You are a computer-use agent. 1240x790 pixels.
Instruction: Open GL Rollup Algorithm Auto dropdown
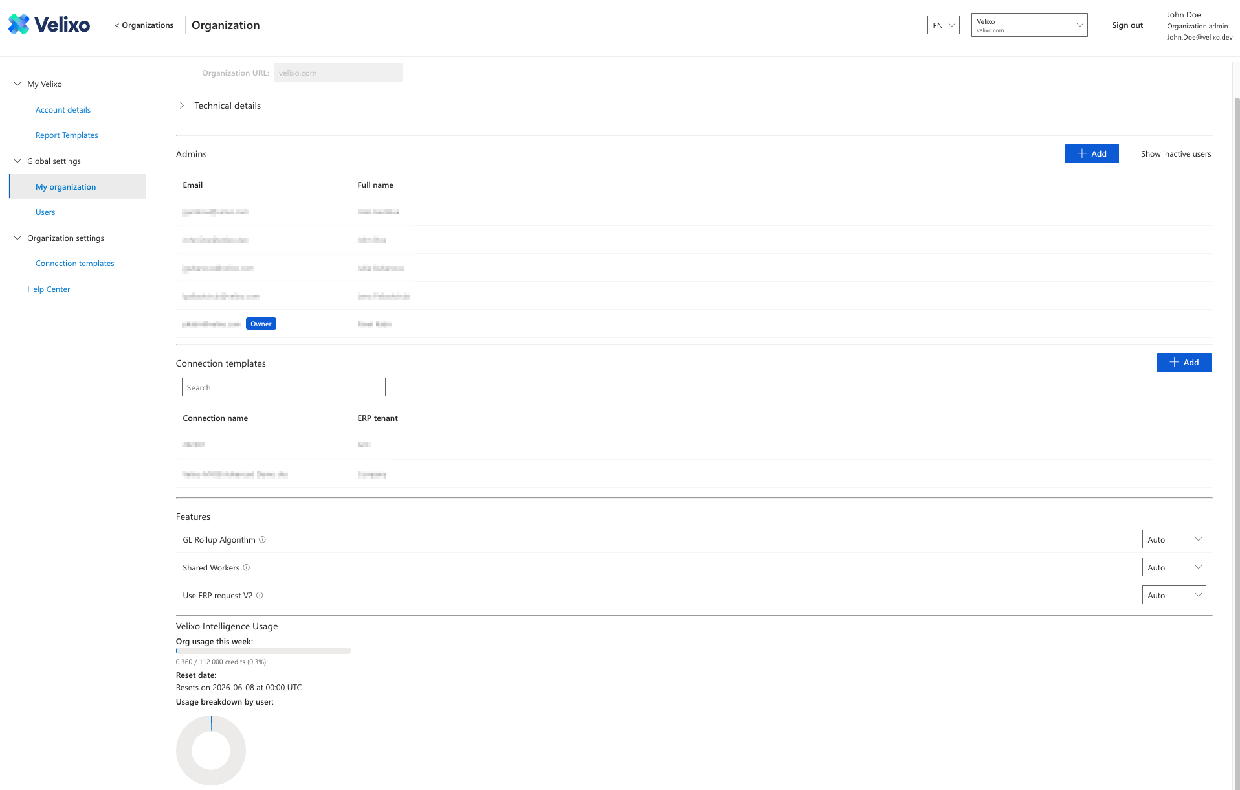(1173, 539)
